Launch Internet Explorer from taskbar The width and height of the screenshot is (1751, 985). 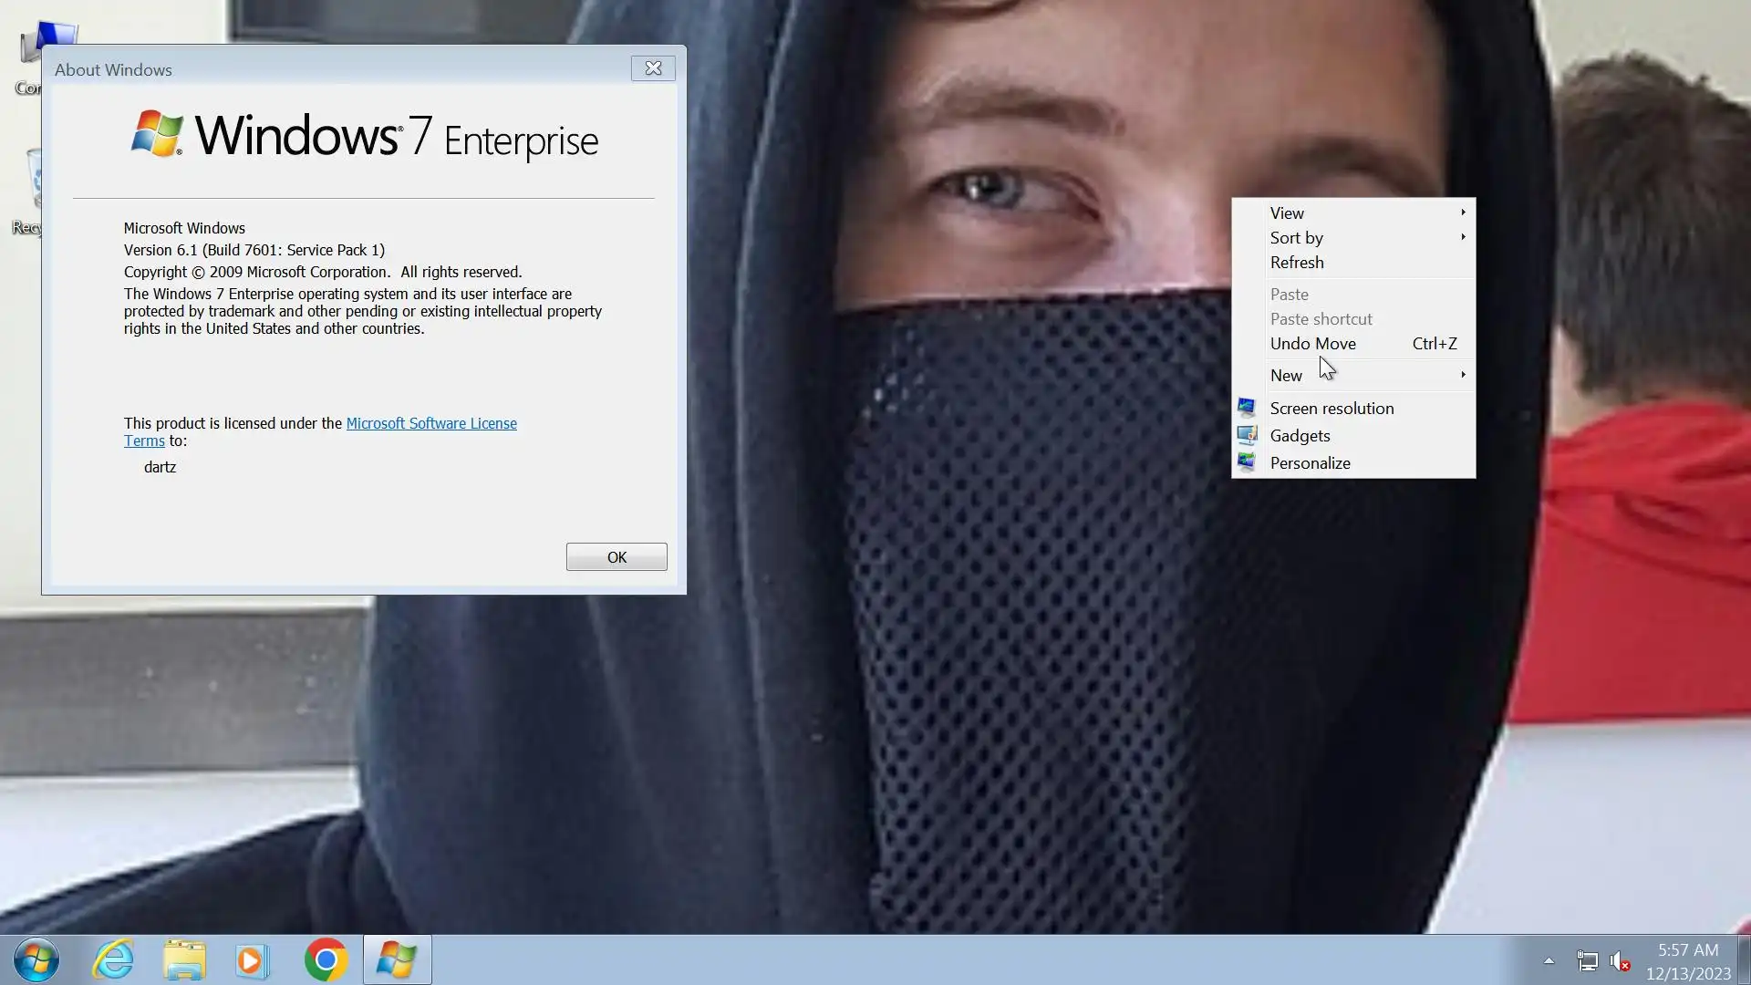click(x=113, y=959)
